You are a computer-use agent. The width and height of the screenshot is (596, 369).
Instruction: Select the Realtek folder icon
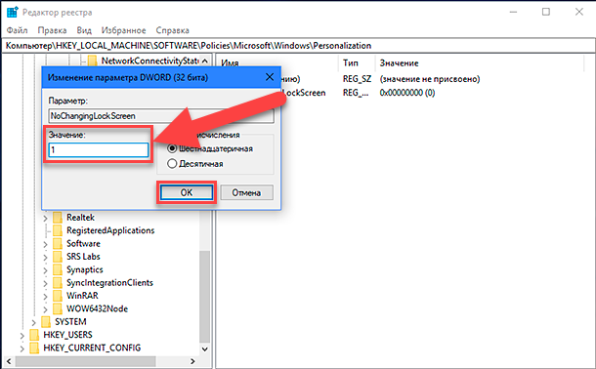pyautogui.click(x=58, y=218)
